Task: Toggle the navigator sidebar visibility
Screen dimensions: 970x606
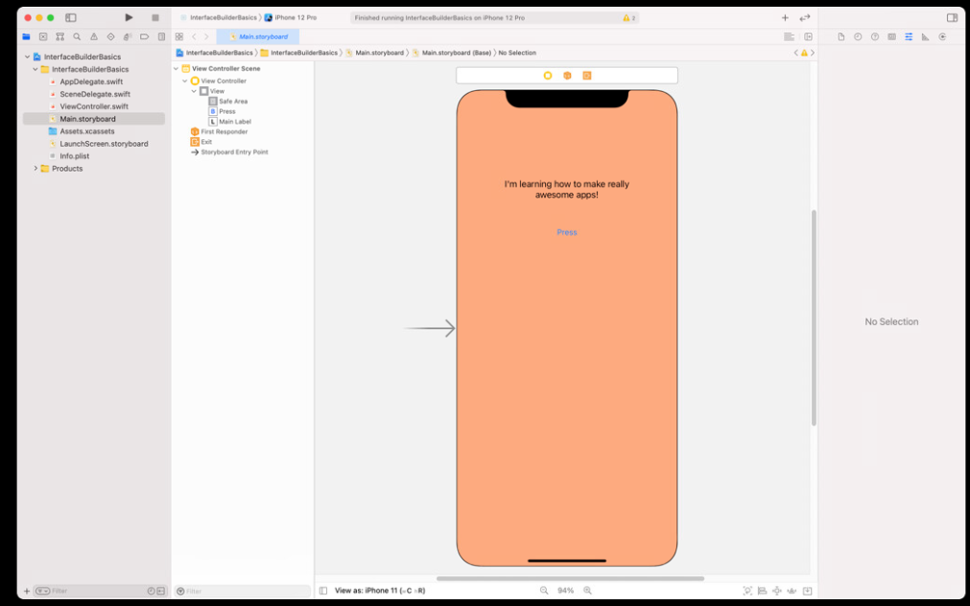Action: click(71, 18)
